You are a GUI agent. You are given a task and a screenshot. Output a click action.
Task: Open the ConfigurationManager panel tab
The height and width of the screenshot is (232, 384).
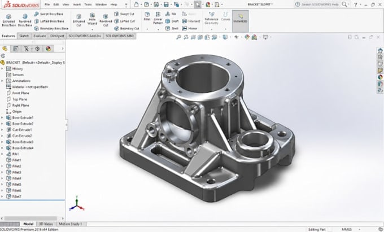(x=27, y=49)
